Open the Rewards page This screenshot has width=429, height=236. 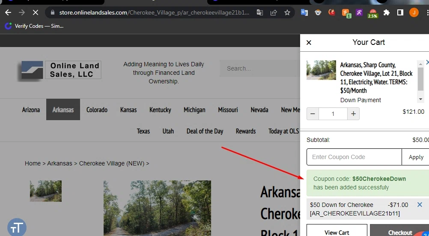point(246,131)
